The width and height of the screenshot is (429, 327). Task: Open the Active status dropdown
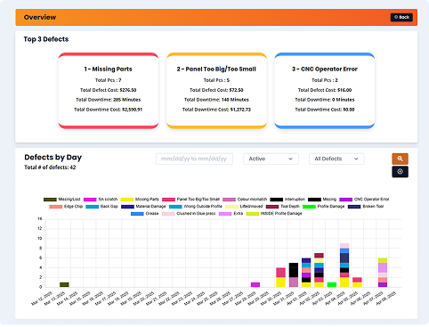[271, 159]
